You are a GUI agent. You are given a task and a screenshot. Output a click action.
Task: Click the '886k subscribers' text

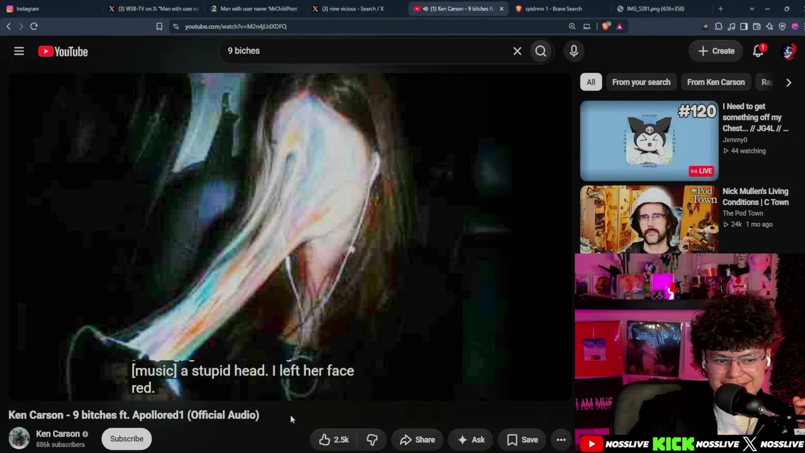[60, 445]
